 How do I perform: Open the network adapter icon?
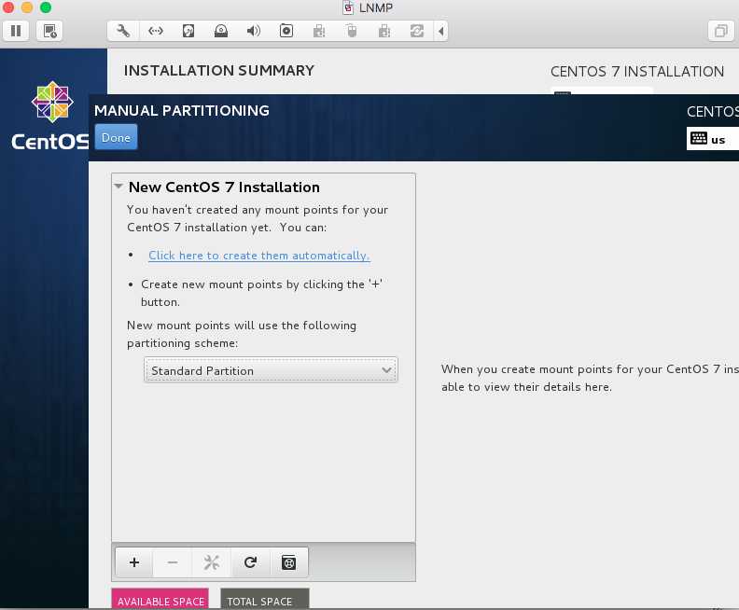pos(156,31)
